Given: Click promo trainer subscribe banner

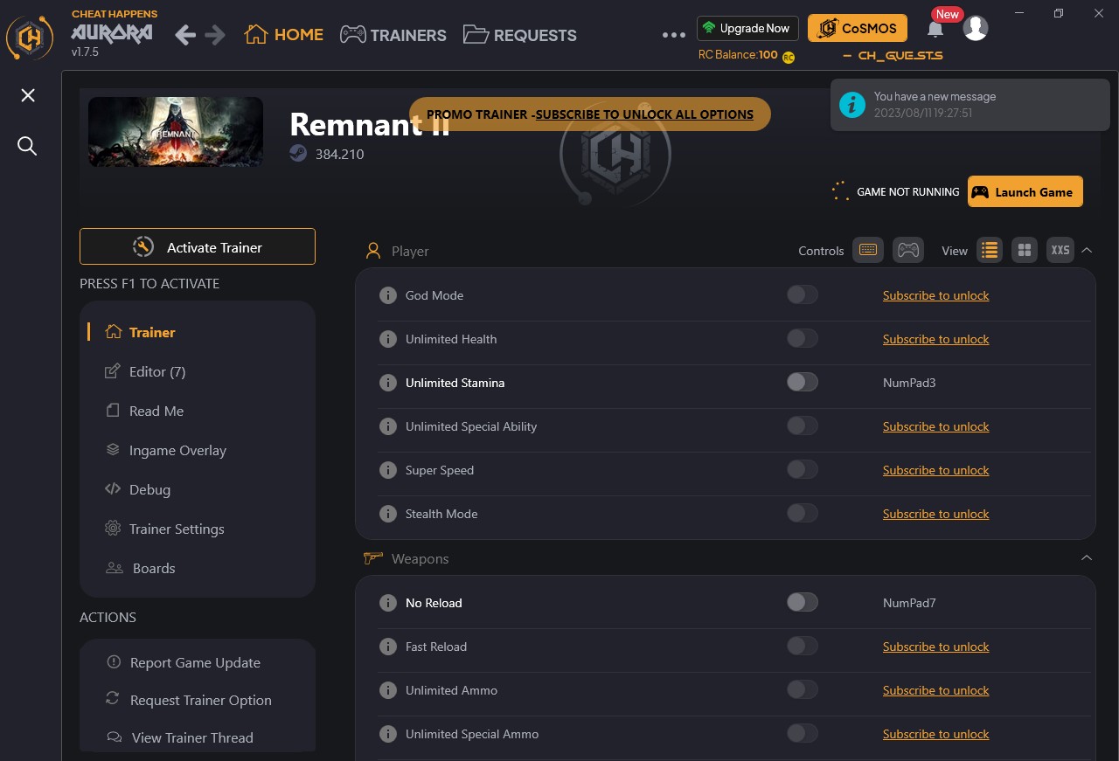Looking at the screenshot, I should pos(590,114).
